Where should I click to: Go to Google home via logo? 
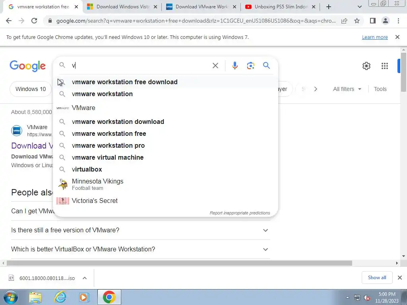click(27, 66)
